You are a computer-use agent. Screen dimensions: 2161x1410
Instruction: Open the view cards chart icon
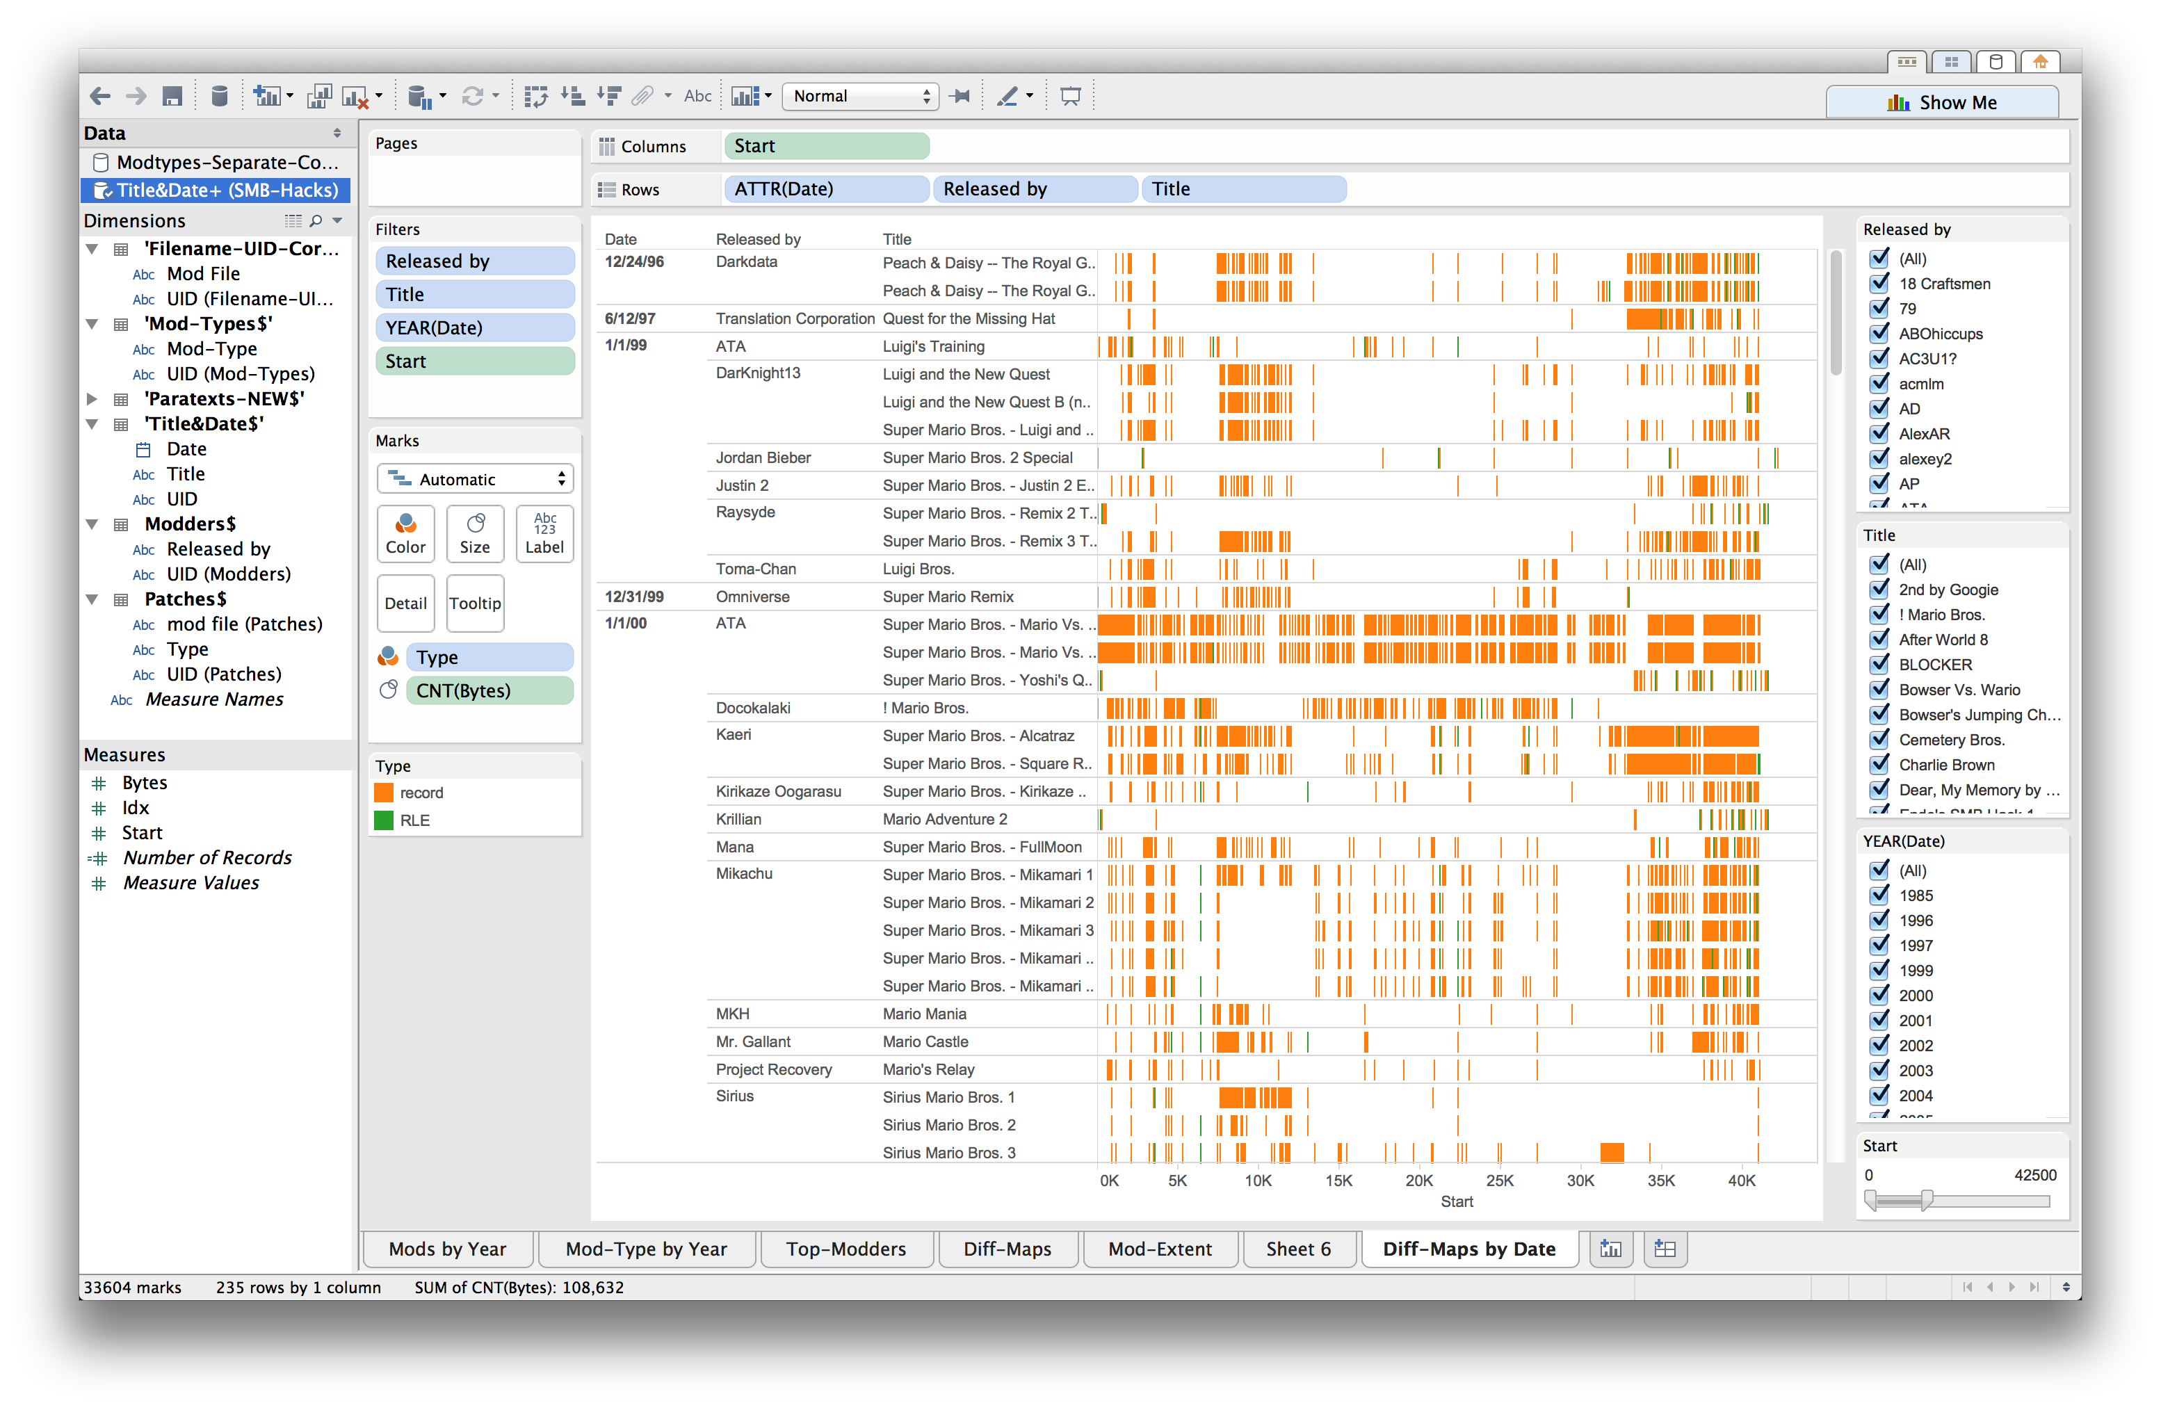[745, 96]
